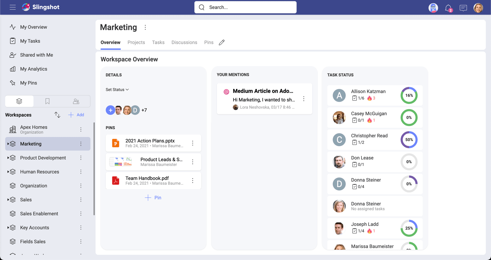Expand the Product Development workspace

(8, 158)
